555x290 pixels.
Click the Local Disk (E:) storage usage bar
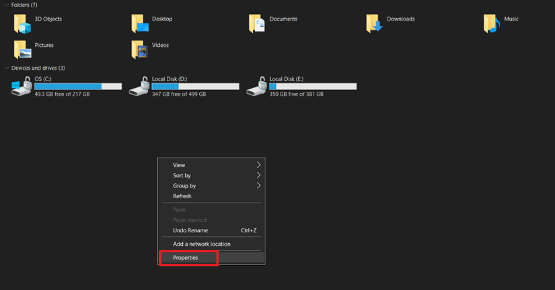pos(313,87)
